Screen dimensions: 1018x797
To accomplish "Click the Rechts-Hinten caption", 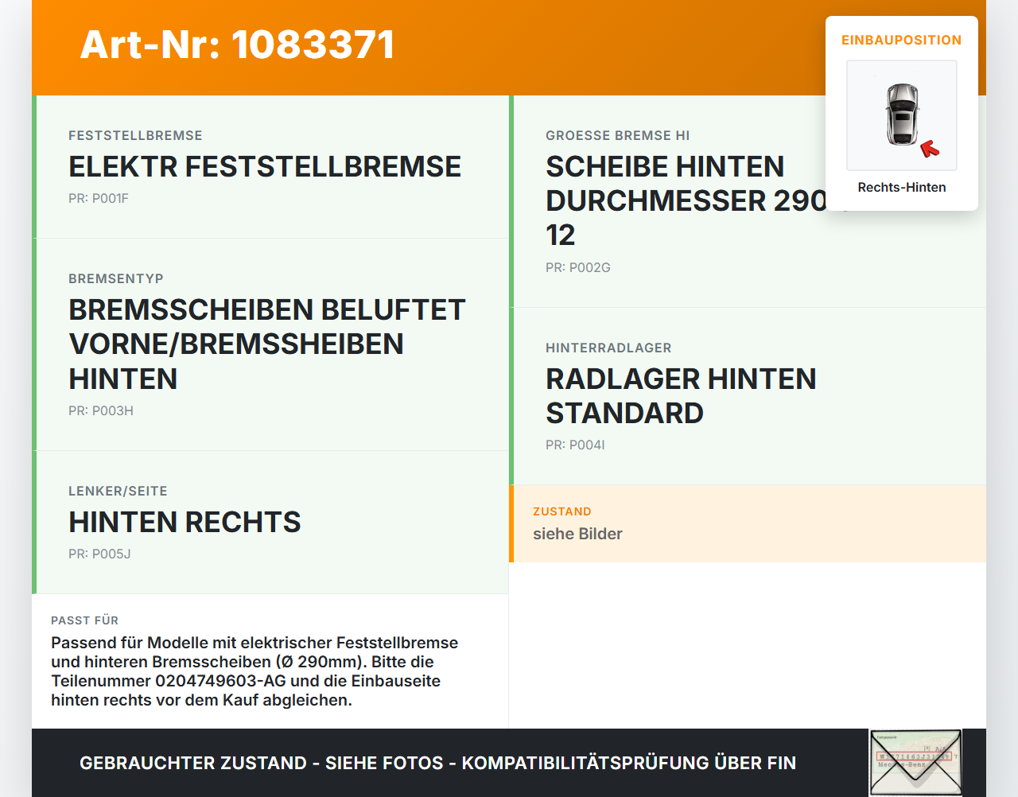I will [x=902, y=187].
